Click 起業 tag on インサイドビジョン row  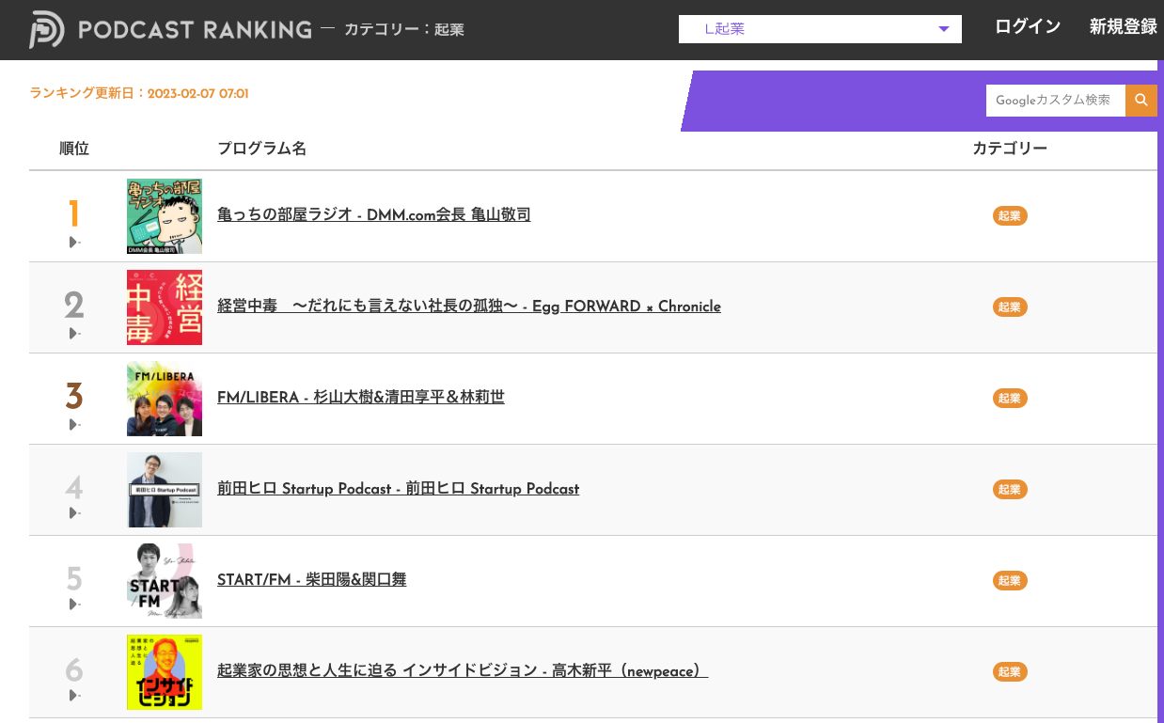point(1010,672)
